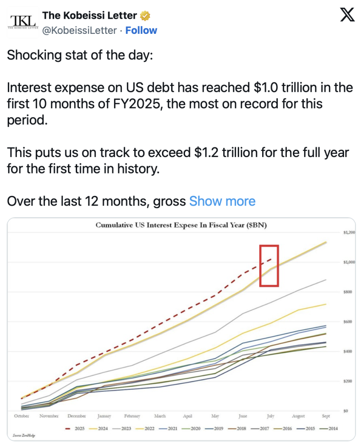Follow the KobeissiLetter account
This screenshot has width=364, height=444.
pos(141,30)
